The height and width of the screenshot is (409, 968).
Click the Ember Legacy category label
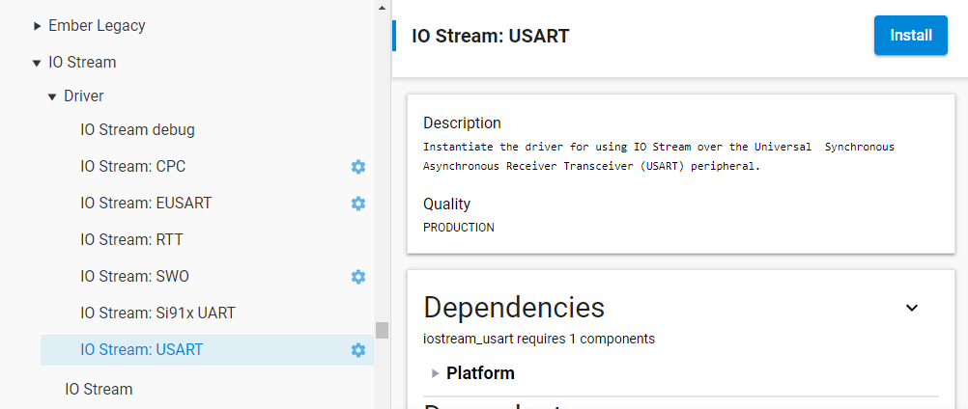(x=97, y=26)
